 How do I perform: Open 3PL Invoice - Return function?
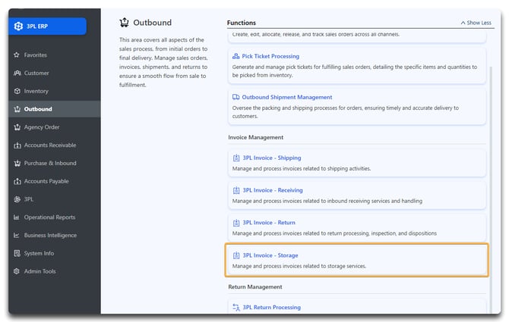coord(268,223)
